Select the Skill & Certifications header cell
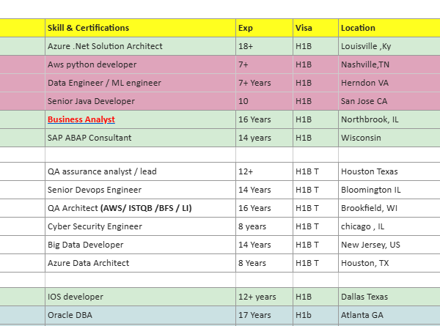This screenshot has height=326, width=440. coord(140,28)
